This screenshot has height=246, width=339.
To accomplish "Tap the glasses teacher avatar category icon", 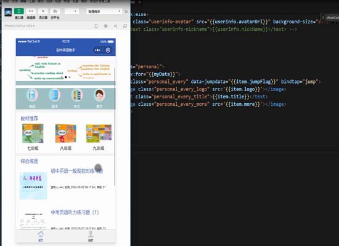I will point(99,95).
